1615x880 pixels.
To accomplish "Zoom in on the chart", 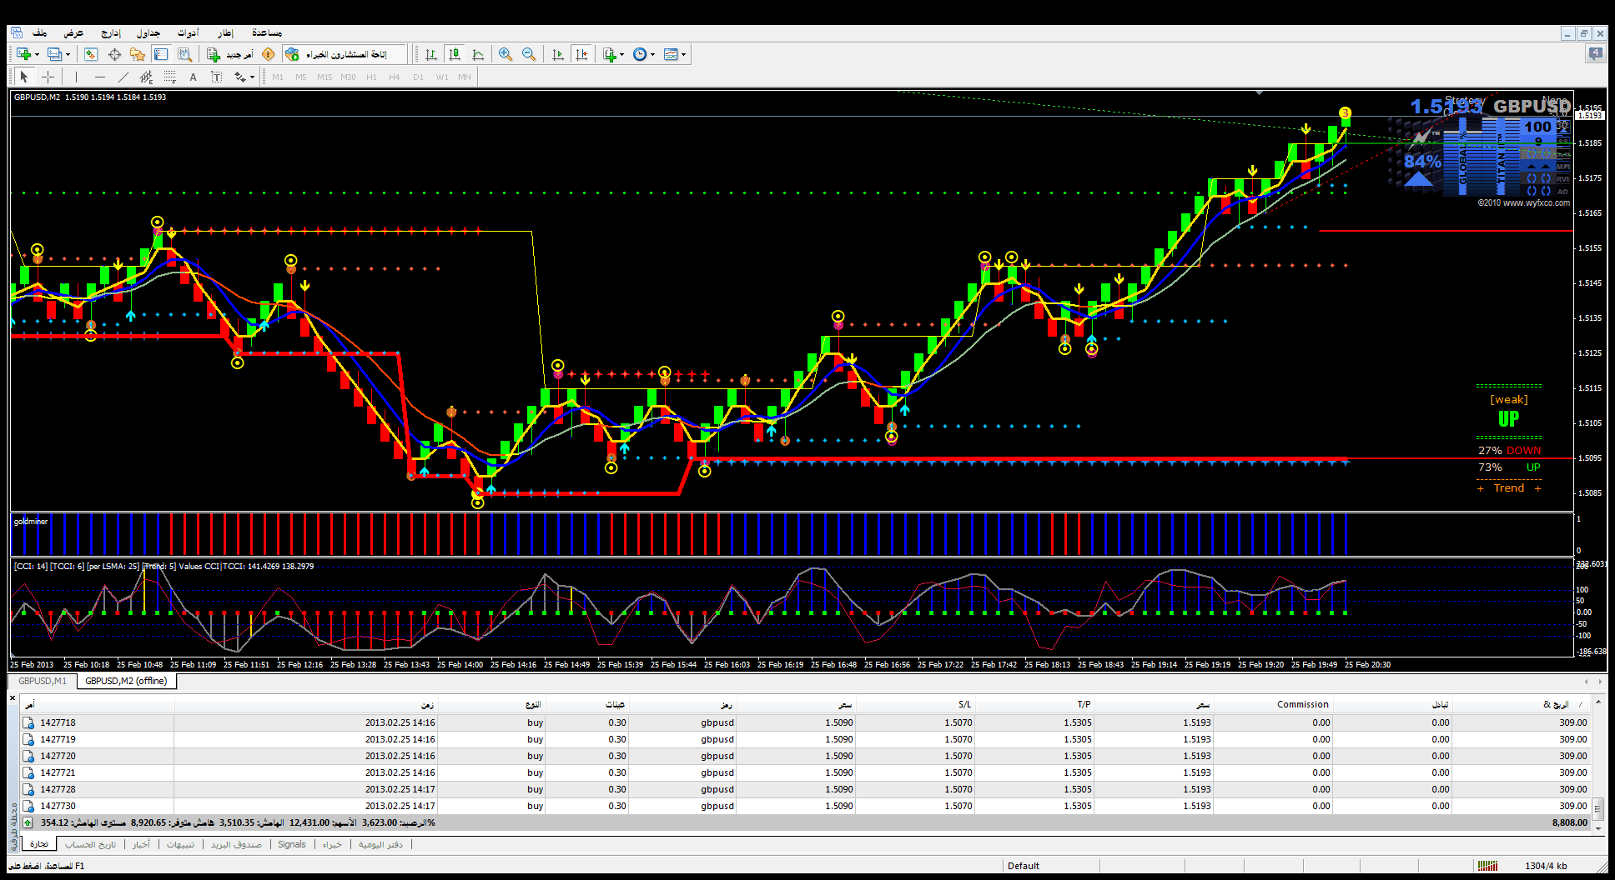I will 506,54.
